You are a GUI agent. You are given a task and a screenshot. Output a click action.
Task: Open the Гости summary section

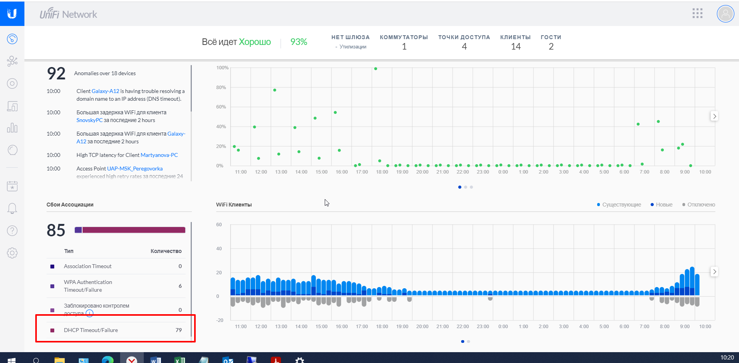(551, 42)
